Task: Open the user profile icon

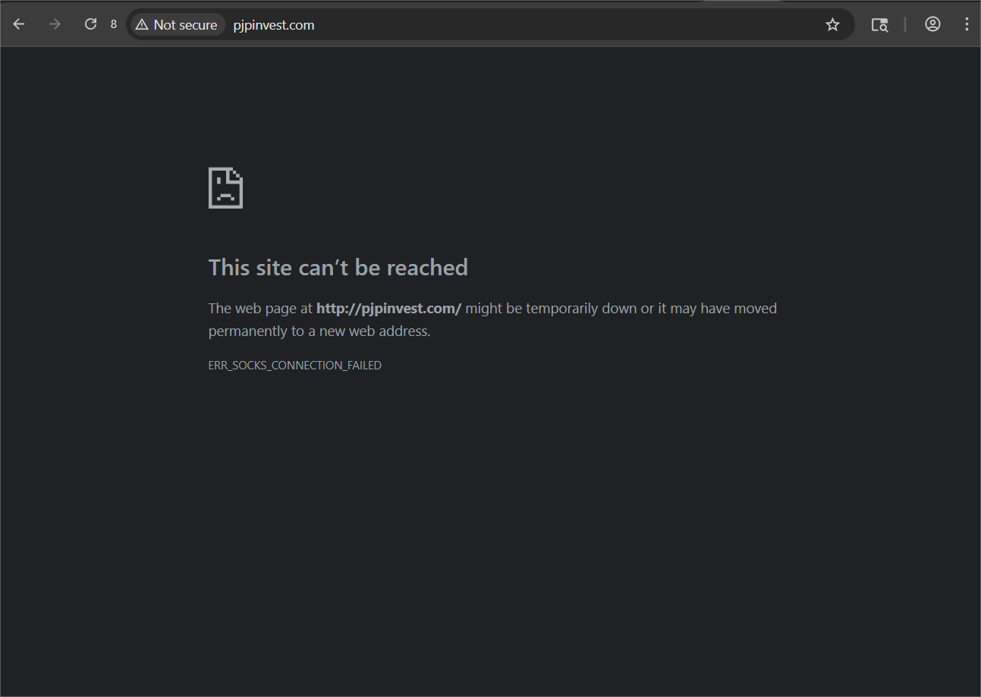Action: pos(932,24)
